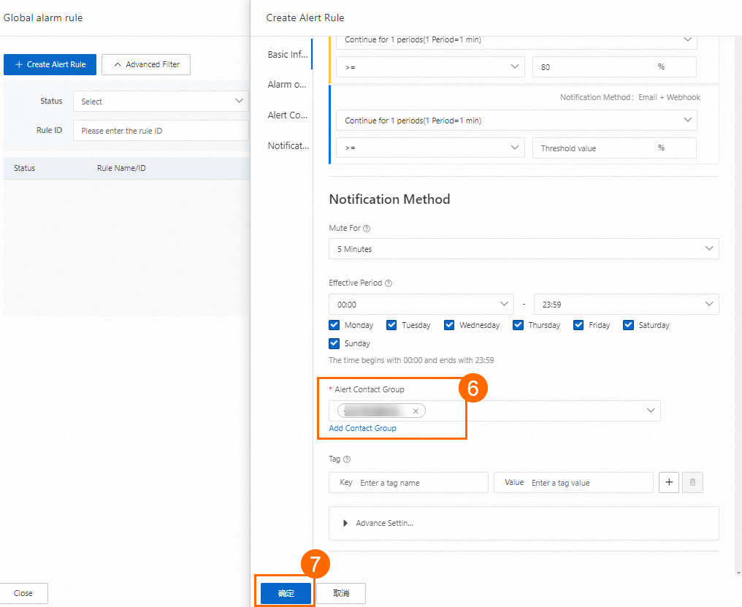
Task: Open the top Continue for 1 periods dropdown
Action: (x=516, y=41)
